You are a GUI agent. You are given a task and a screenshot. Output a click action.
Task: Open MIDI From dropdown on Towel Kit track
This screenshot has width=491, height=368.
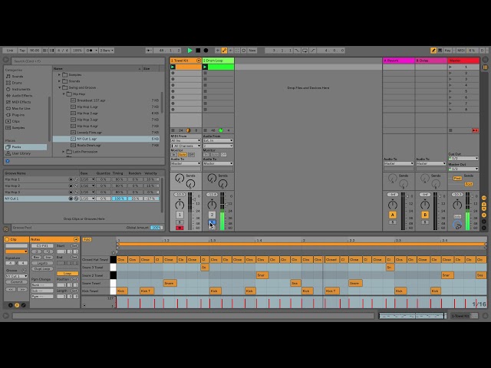click(x=186, y=140)
